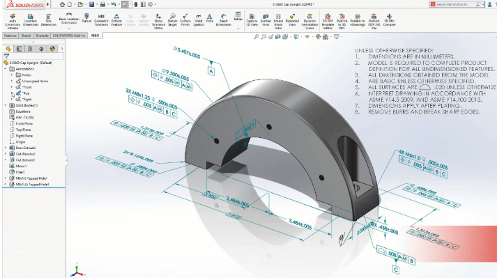This screenshot has width=497, height=278.
Task: Switch to the Features tab
Action: click(10, 36)
